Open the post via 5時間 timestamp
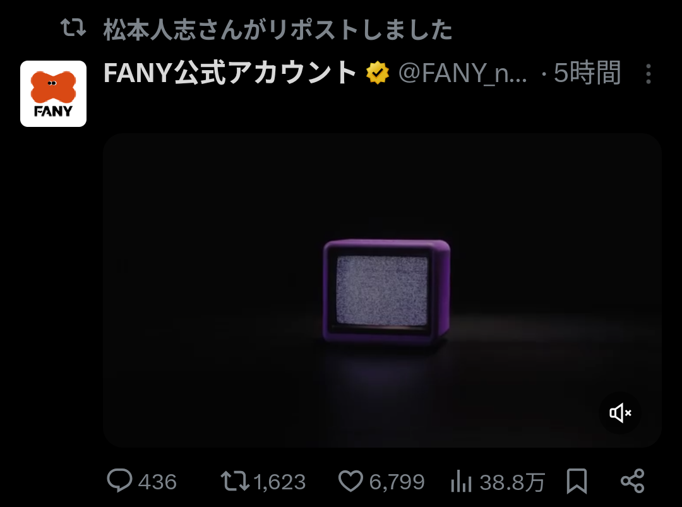The width and height of the screenshot is (682, 507). click(587, 73)
